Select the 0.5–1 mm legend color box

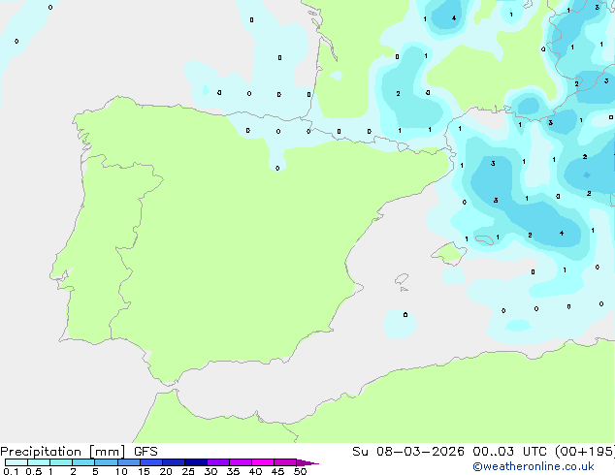39,462
